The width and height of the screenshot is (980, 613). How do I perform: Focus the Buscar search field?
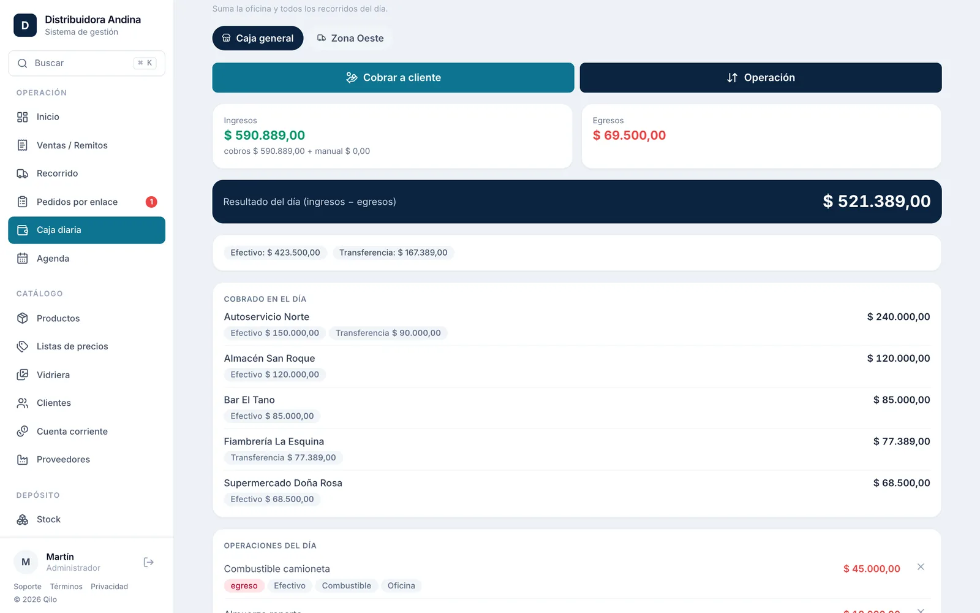(x=86, y=63)
